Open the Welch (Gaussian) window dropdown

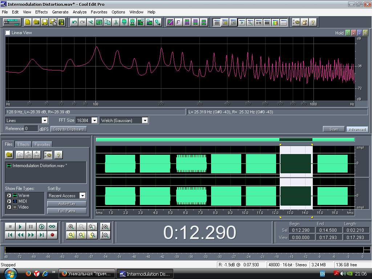tap(145, 120)
